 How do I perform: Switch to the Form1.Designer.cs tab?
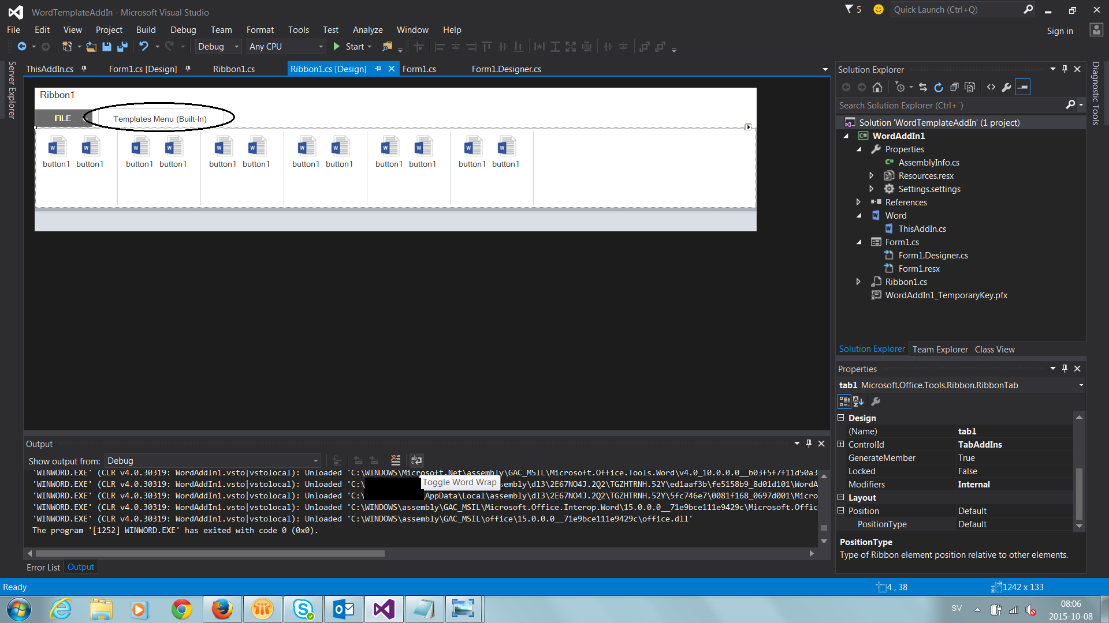coord(506,69)
